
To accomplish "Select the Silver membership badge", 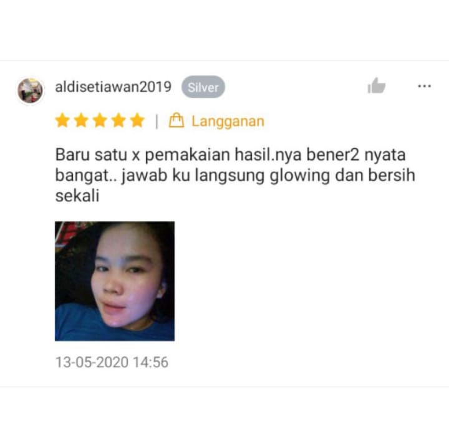I will (203, 87).
